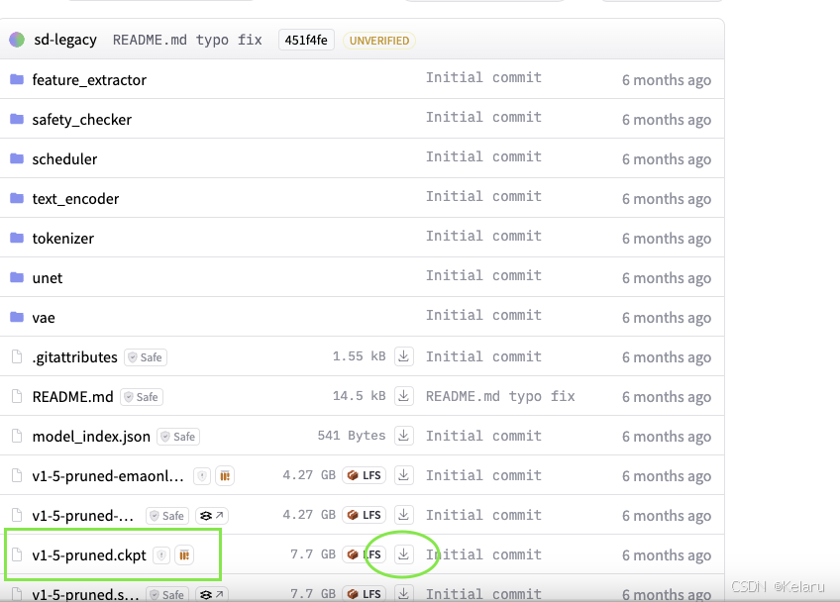The image size is (840, 602).
Task: Download the v1-5-pruned-emaonly 4.27 GB checkpoint
Action: point(404,475)
